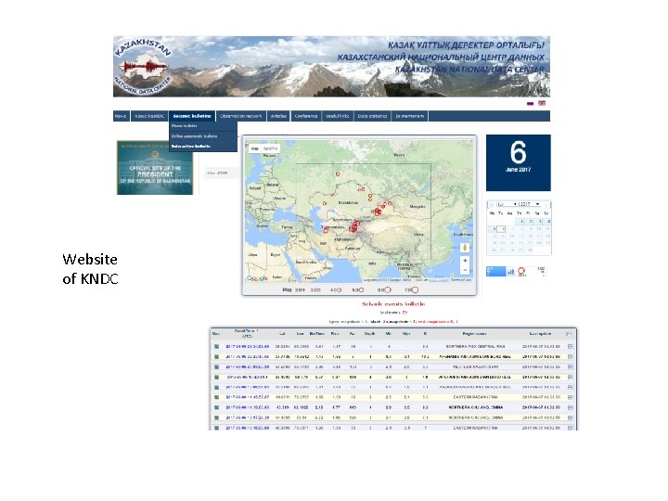
Task: Click the Region name column header
Action: [x=474, y=334]
